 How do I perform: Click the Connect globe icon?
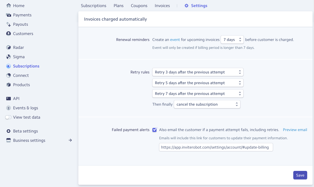[9, 75]
